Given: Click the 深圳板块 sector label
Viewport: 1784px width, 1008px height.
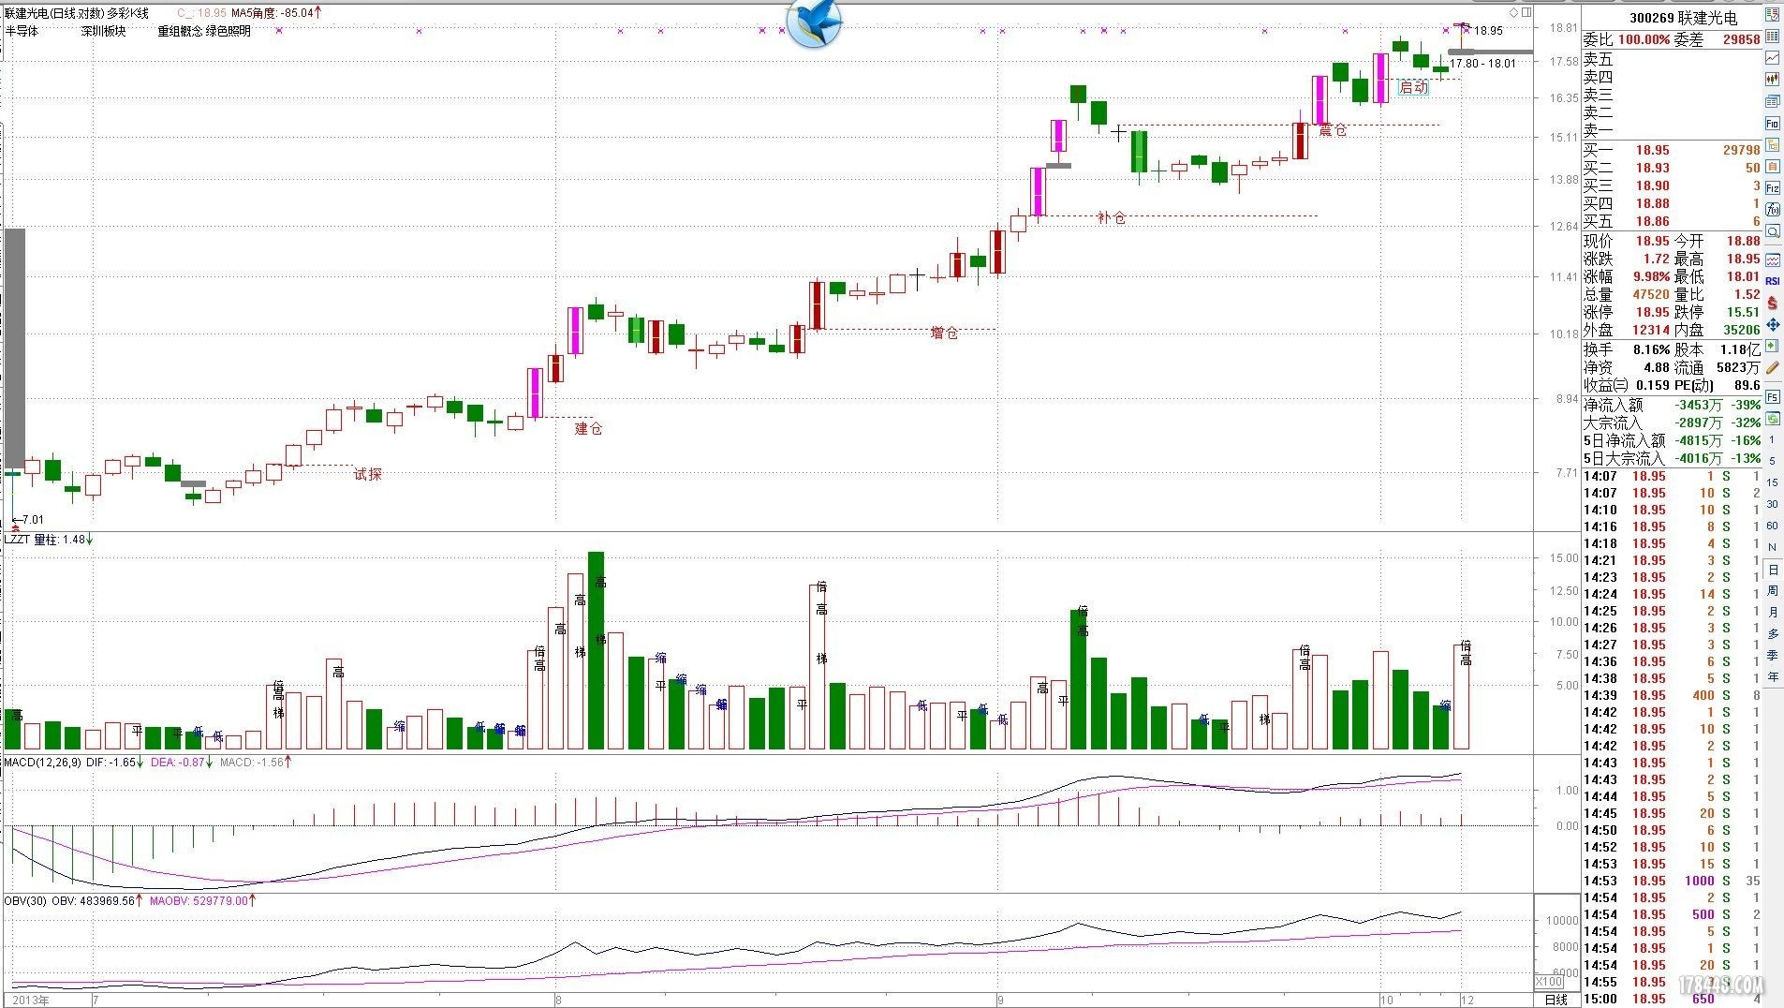Looking at the screenshot, I should tap(103, 31).
